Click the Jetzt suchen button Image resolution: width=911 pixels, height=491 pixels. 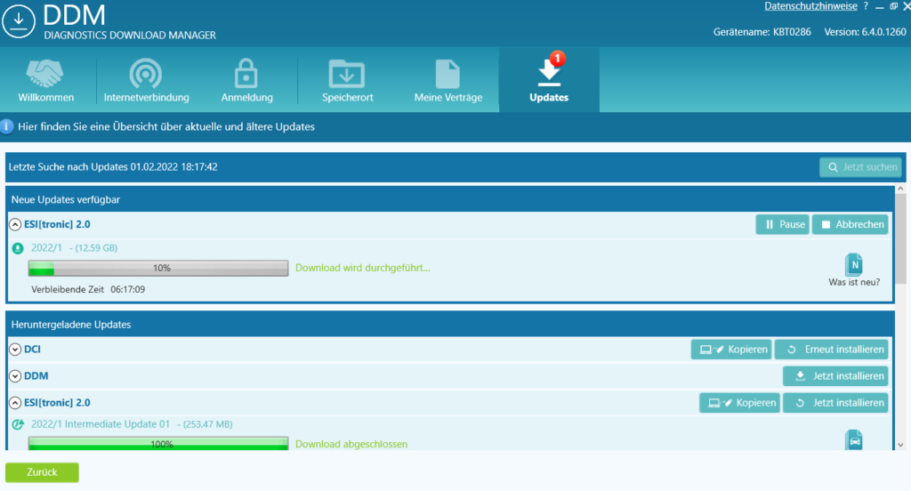[860, 167]
